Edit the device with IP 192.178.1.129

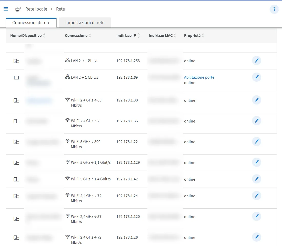(256, 162)
